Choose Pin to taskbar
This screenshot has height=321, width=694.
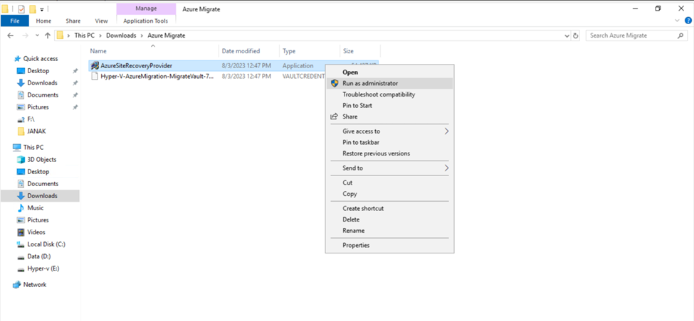click(389, 142)
